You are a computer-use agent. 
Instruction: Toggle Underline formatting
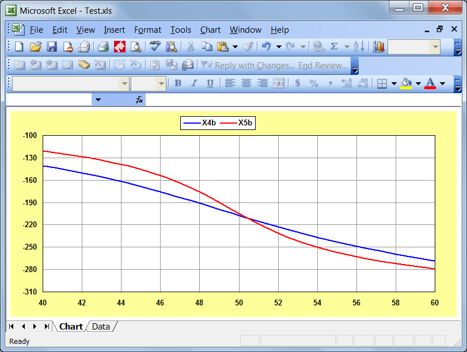click(210, 83)
